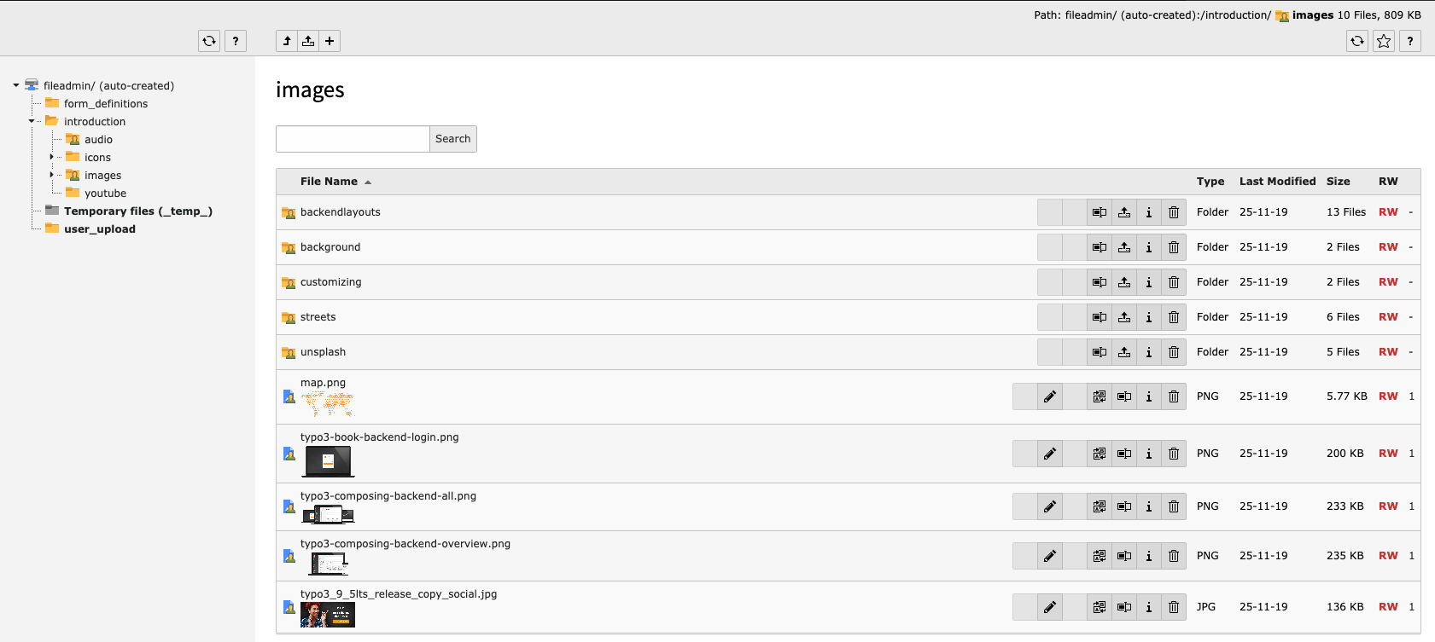
Task: Select audio folder in tree
Action: click(x=99, y=139)
